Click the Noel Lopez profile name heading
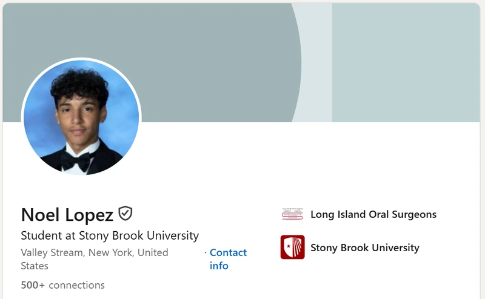Image resolution: width=485 pixels, height=299 pixels. [x=67, y=215]
